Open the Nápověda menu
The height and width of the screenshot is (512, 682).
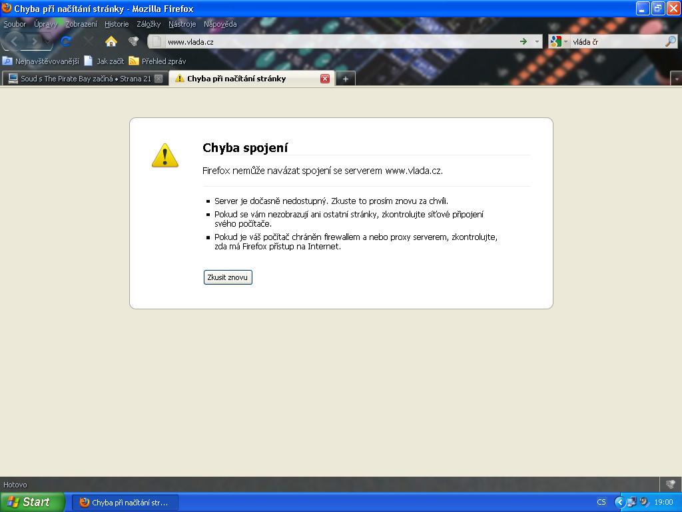220,24
